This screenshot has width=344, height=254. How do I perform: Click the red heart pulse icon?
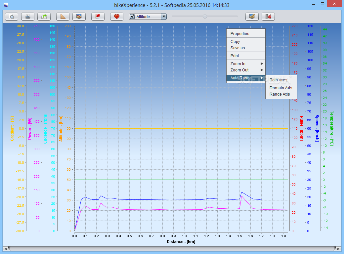point(117,17)
